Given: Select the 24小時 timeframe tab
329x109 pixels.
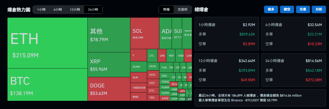Looking at the screenshot, I should pyautogui.click(x=93, y=10).
